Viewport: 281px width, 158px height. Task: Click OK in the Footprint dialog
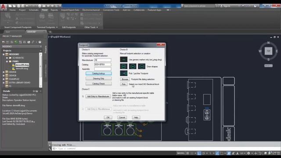108,118
